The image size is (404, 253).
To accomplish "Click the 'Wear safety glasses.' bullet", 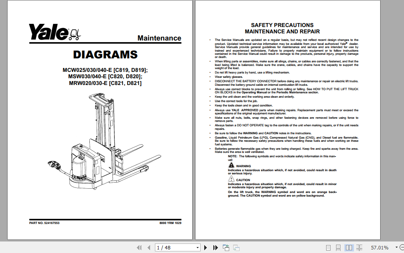I will pos(229,77).
